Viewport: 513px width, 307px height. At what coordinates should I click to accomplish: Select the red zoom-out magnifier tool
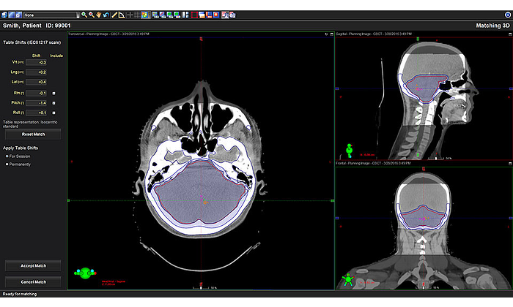[92, 15]
